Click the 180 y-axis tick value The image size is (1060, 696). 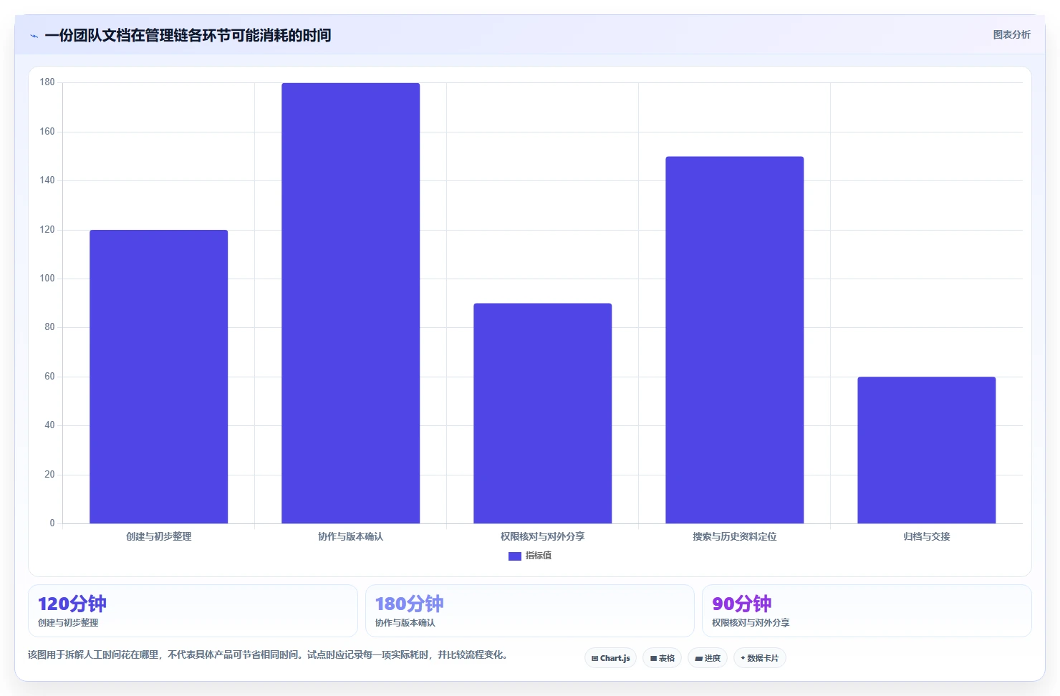(47, 82)
